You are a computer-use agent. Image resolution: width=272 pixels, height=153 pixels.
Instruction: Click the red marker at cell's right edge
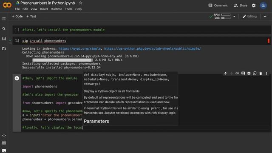click(x=269, y=41)
